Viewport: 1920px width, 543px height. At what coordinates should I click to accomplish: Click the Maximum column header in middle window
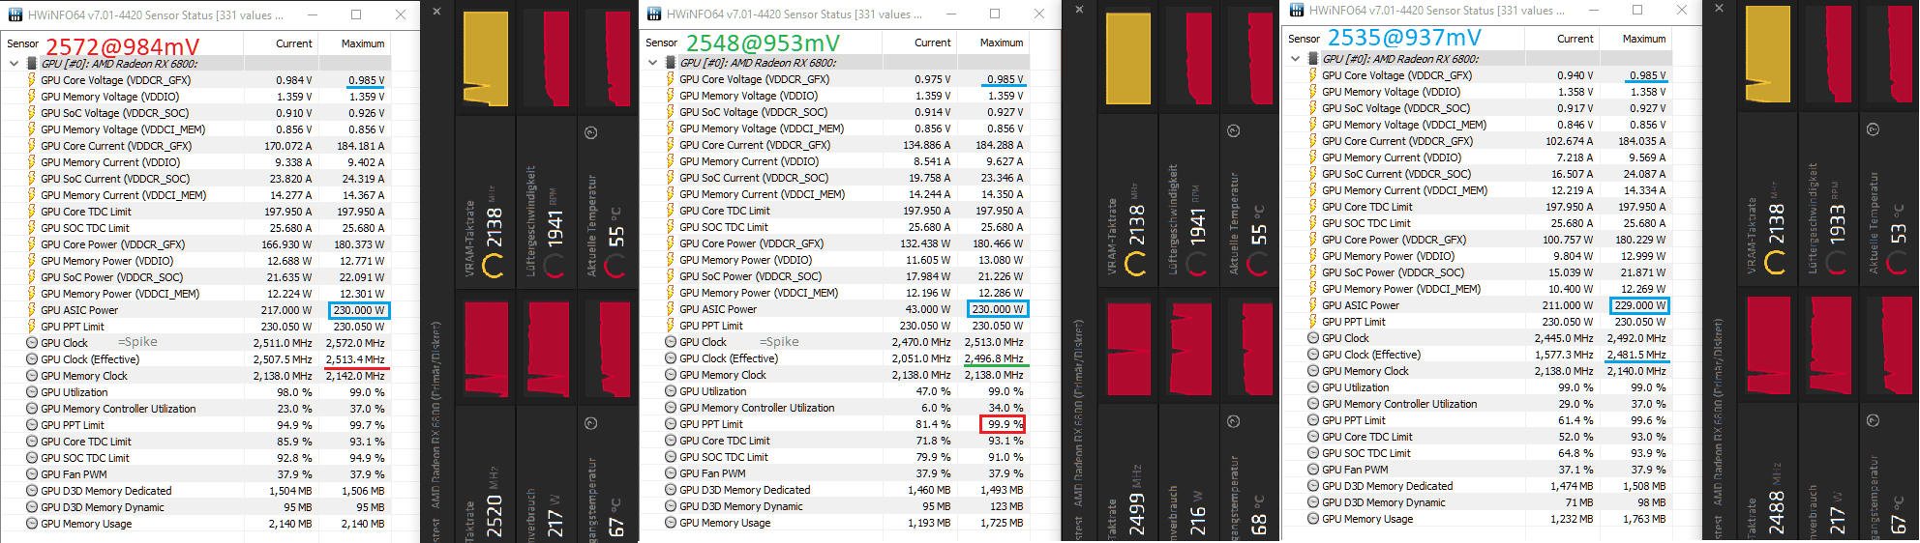tap(1002, 43)
